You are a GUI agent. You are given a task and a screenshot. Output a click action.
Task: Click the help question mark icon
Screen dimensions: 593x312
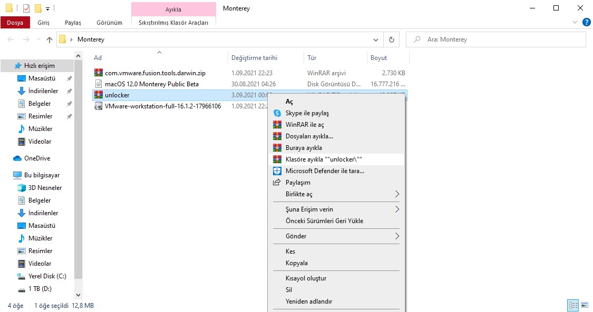click(587, 22)
